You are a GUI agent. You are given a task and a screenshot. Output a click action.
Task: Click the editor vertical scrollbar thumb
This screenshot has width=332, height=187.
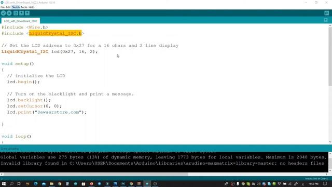click(x=330, y=57)
